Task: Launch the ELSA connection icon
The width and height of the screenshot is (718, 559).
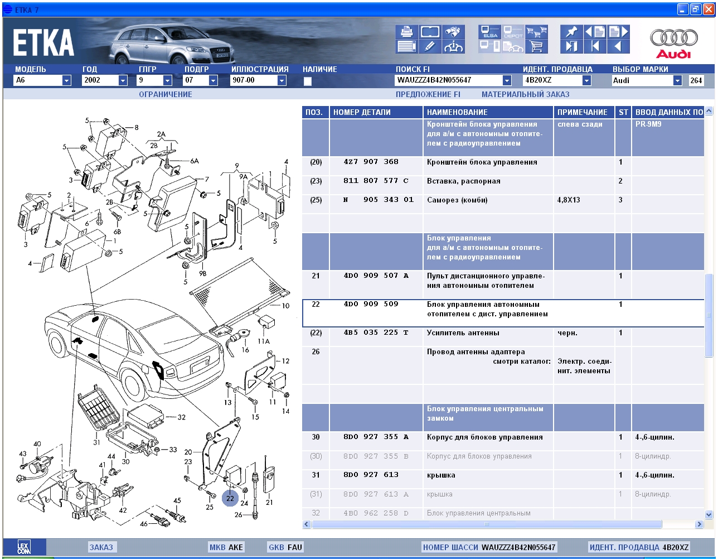Action: [x=490, y=31]
